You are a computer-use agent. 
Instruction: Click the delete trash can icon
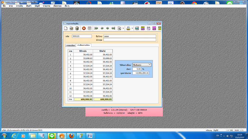pos(77,28)
